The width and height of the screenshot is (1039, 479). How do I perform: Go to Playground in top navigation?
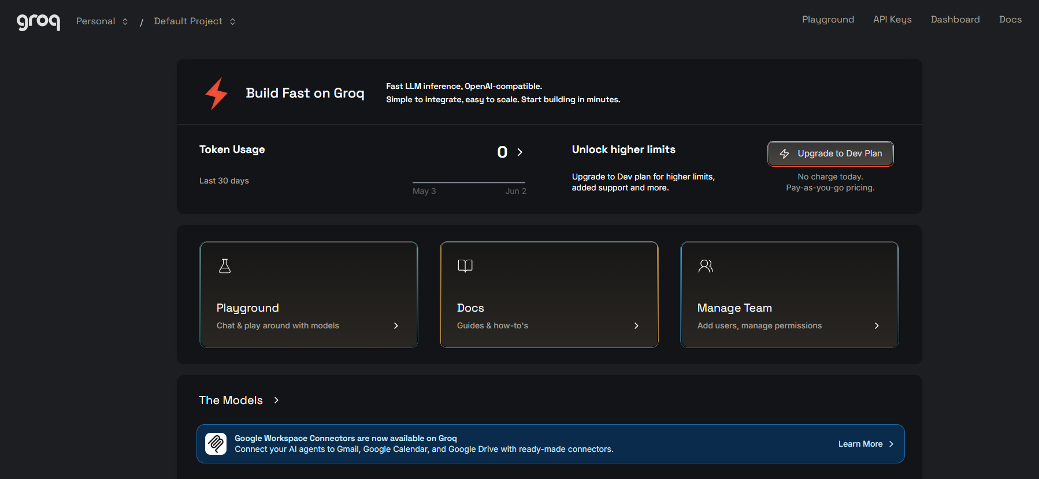pos(828,20)
